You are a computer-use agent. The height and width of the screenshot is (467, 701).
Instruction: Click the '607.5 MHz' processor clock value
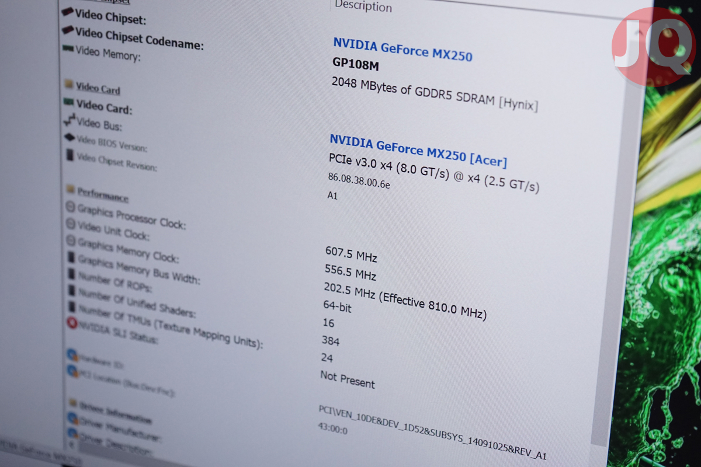[x=351, y=255]
